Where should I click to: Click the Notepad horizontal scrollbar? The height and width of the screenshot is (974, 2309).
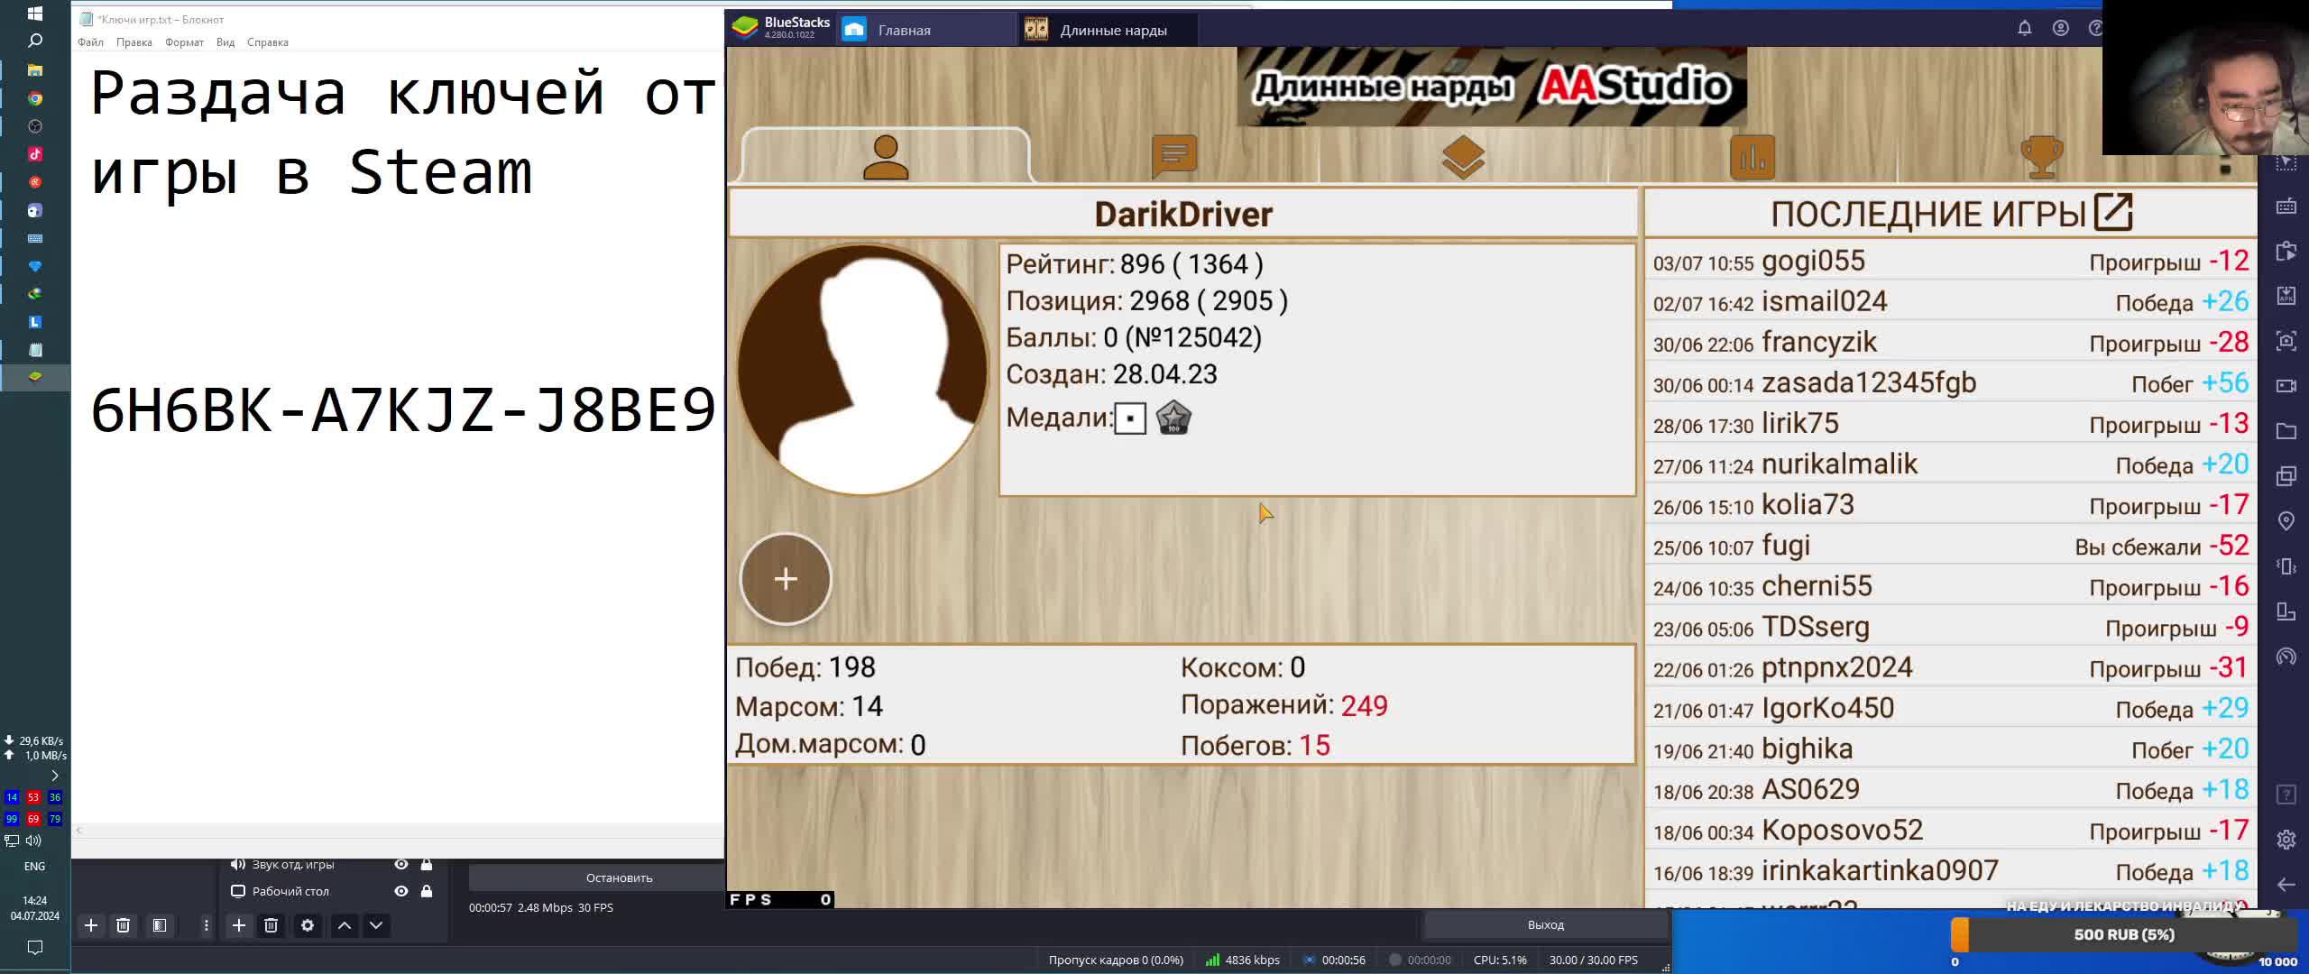(397, 830)
